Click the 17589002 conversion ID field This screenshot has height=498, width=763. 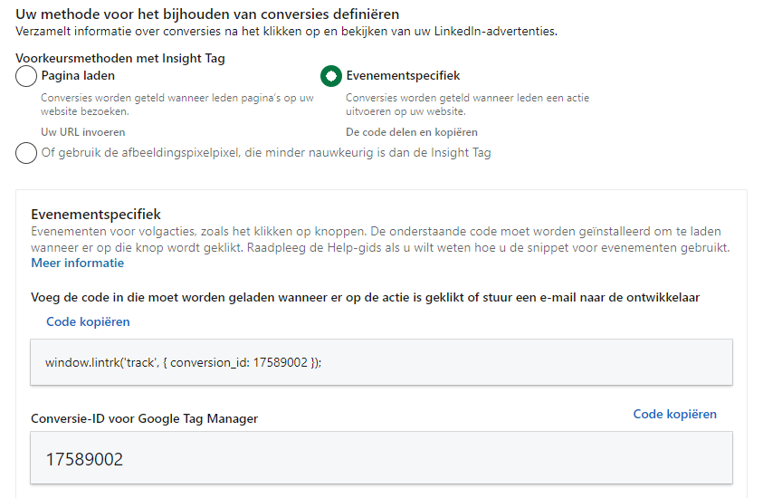(381, 459)
